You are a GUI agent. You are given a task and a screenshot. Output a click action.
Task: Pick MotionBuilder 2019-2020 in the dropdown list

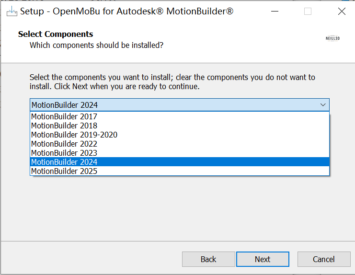74,135
